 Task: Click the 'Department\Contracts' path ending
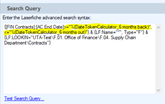[x=26, y=43]
